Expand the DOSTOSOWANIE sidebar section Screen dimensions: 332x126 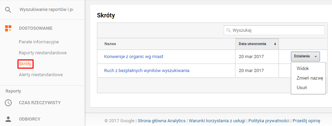[36, 28]
